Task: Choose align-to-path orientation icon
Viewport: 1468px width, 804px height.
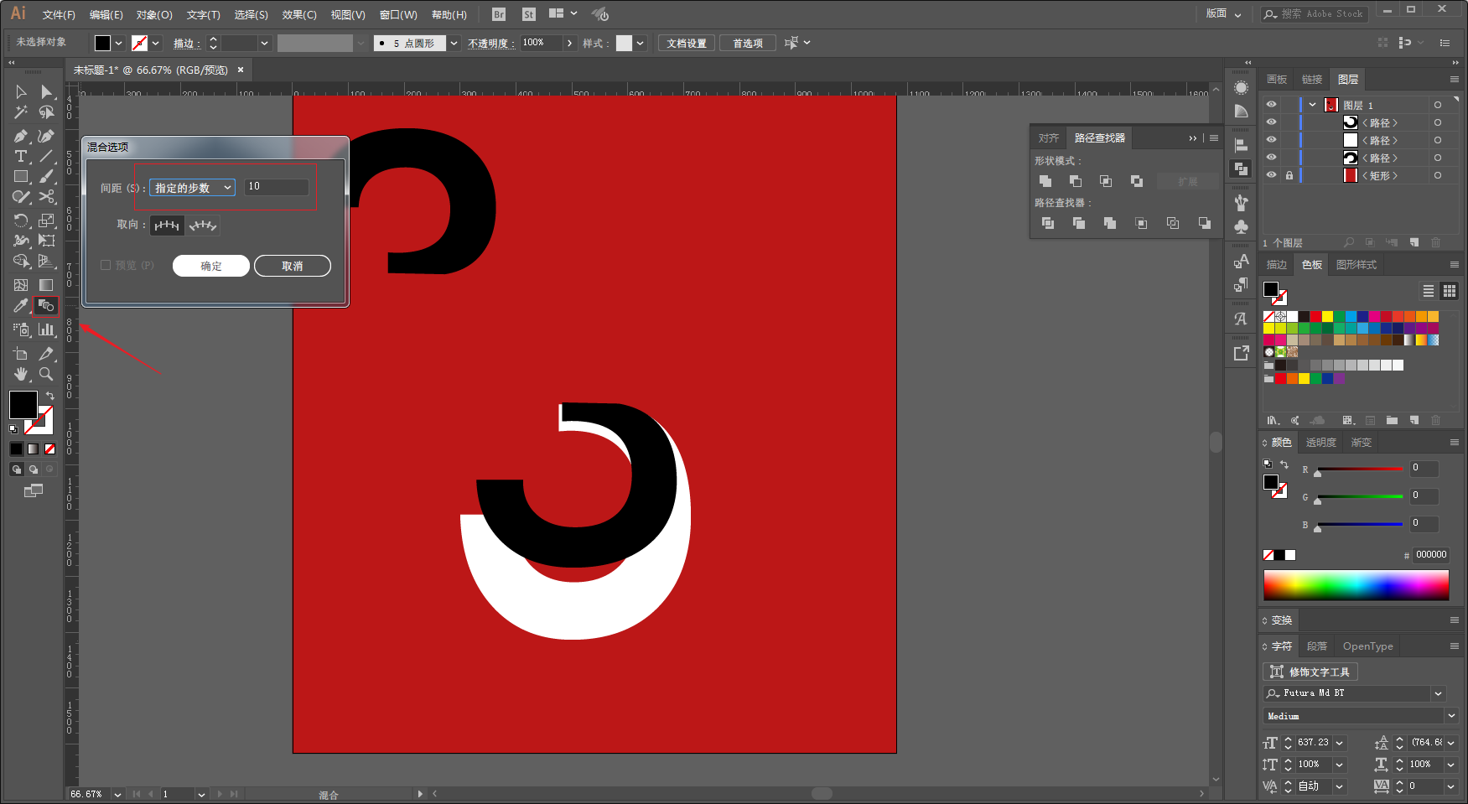Action: click(x=202, y=225)
